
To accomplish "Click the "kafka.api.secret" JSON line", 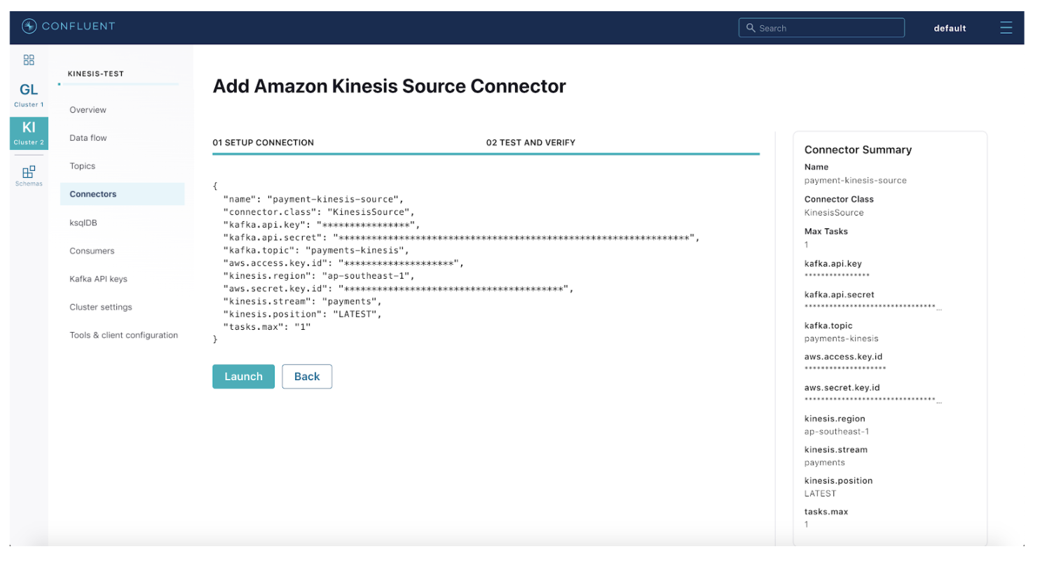I will point(461,237).
